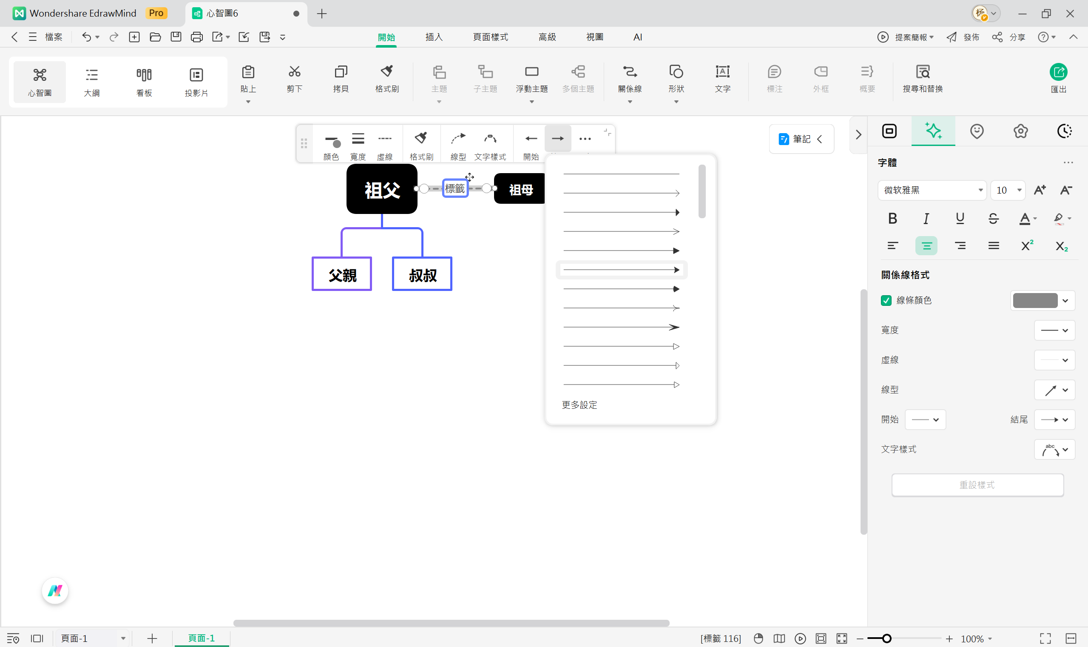Click 更多設定 in arrow style list
1088x647 pixels.
(x=579, y=405)
